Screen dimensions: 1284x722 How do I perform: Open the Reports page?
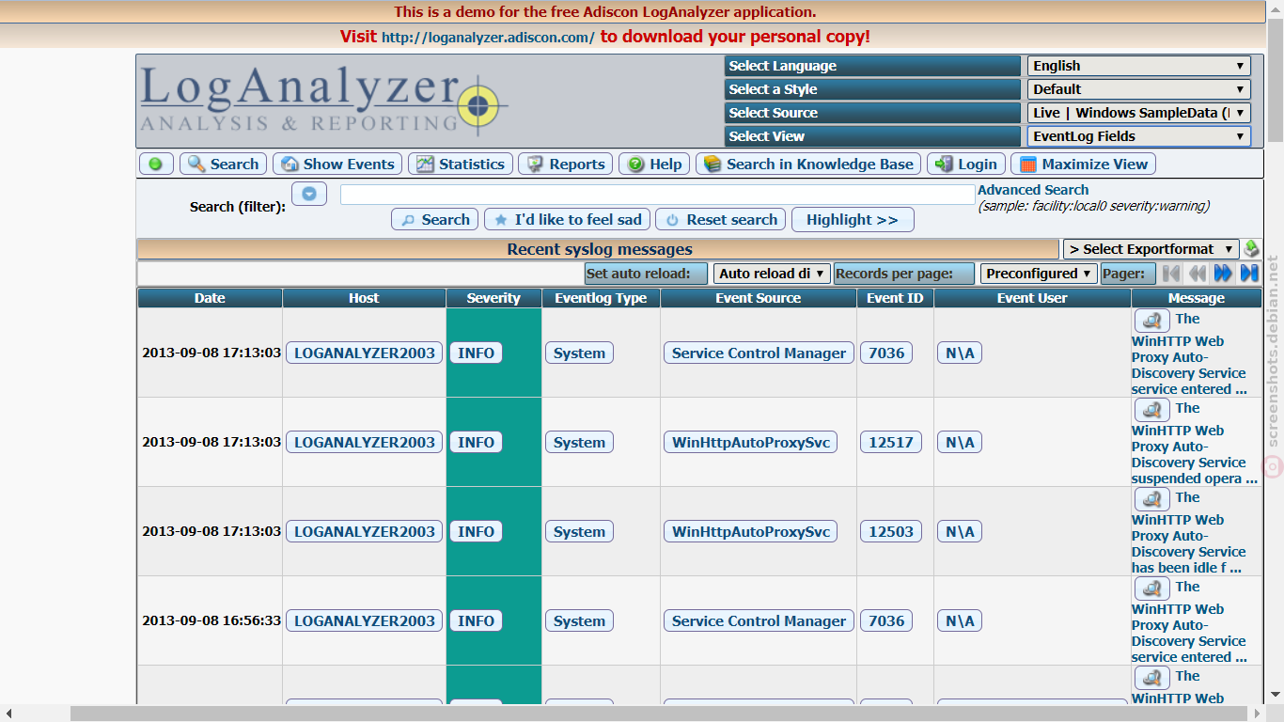(566, 164)
